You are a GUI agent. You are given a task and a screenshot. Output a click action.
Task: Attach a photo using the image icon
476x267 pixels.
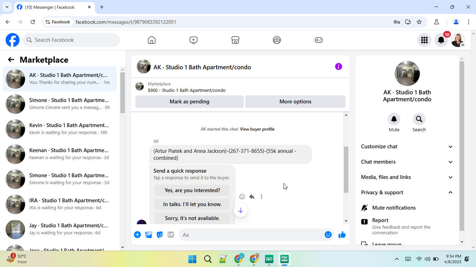(x=149, y=235)
